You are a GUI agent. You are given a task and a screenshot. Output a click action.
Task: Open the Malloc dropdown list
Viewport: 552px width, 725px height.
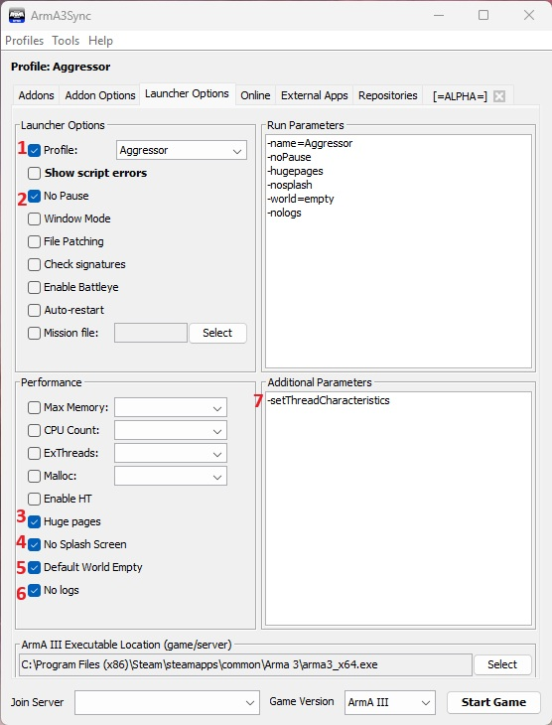pyautogui.click(x=171, y=477)
